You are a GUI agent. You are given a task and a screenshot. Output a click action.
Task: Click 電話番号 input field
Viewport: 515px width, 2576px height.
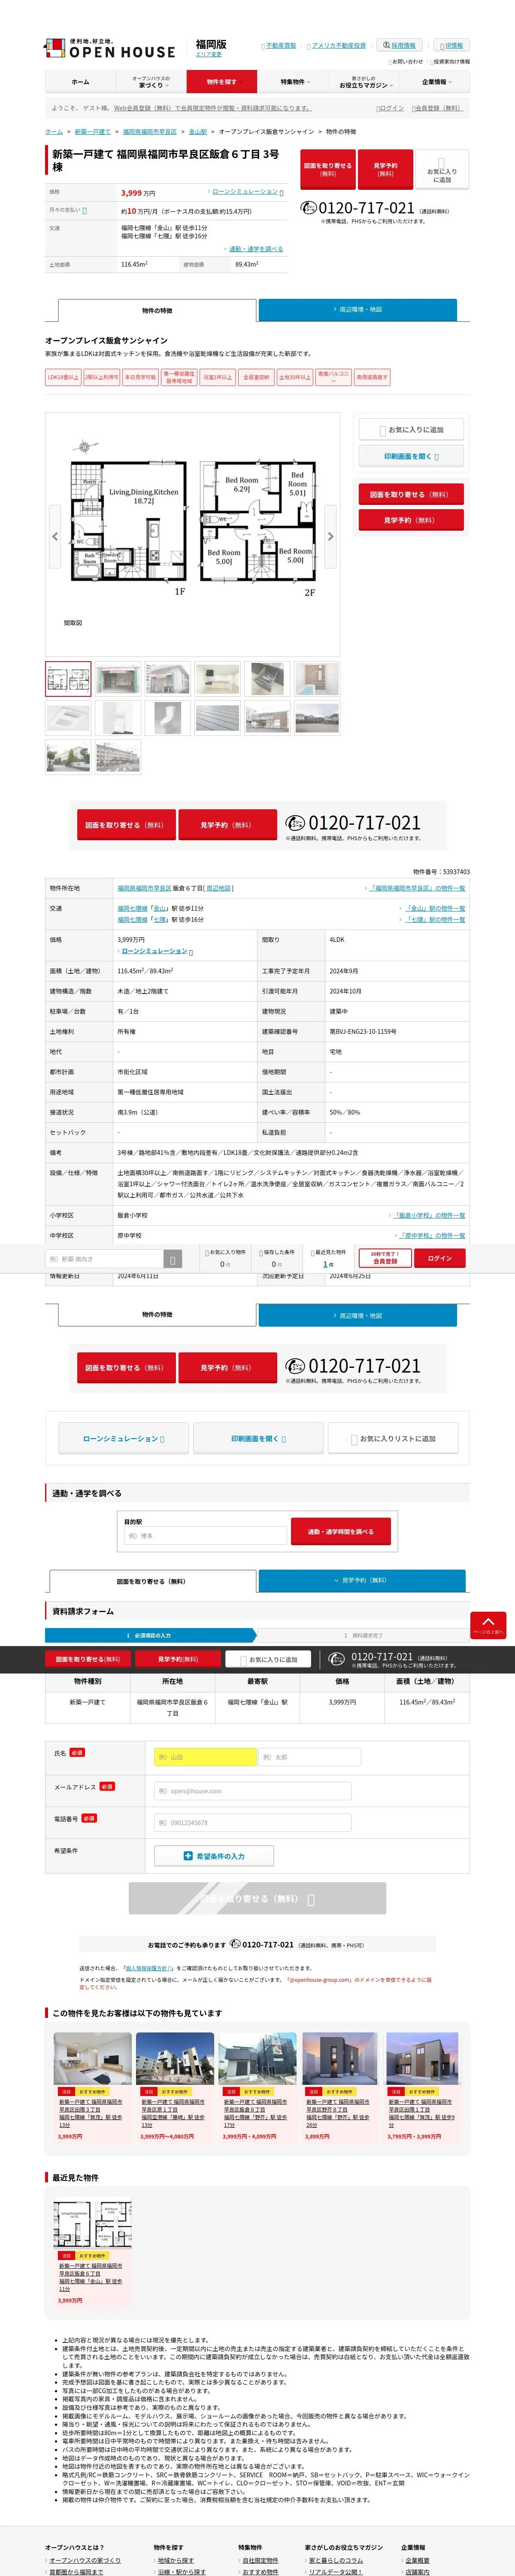coord(253,1823)
